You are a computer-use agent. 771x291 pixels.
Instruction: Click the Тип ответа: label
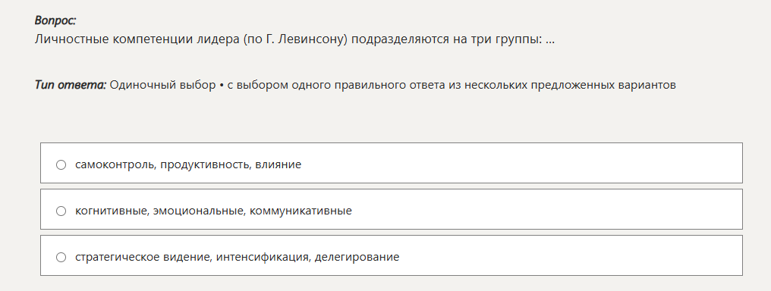click(71, 85)
